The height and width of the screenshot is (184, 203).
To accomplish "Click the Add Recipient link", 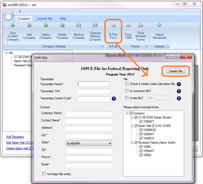I will (15, 137).
